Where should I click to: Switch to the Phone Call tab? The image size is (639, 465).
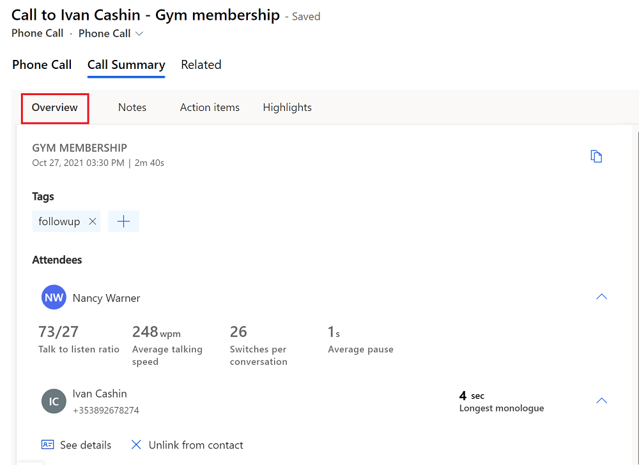[x=42, y=65]
